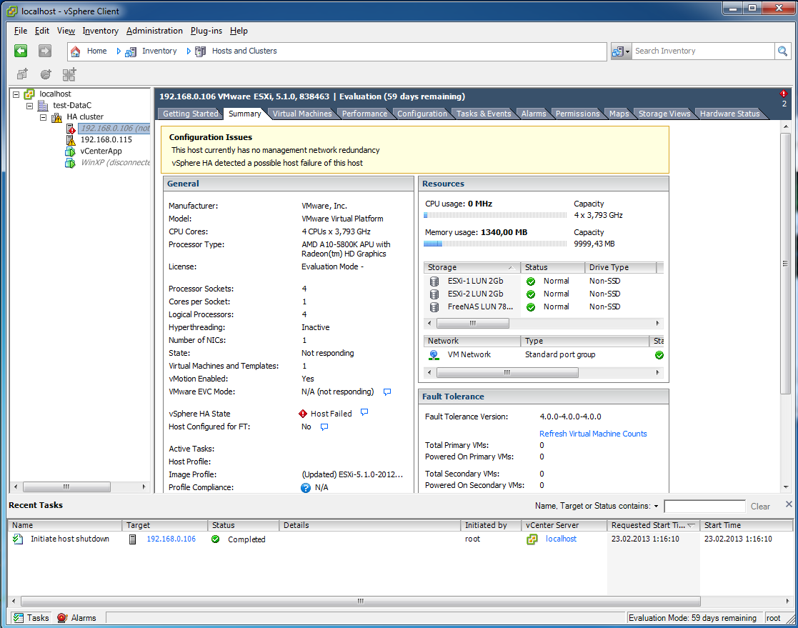The image size is (798, 628).
Task: Open the Host Configured for FT info bubble
Action: [x=324, y=427]
